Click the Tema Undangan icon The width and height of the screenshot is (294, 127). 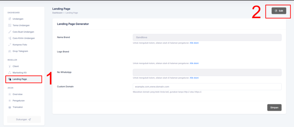coord(10,25)
